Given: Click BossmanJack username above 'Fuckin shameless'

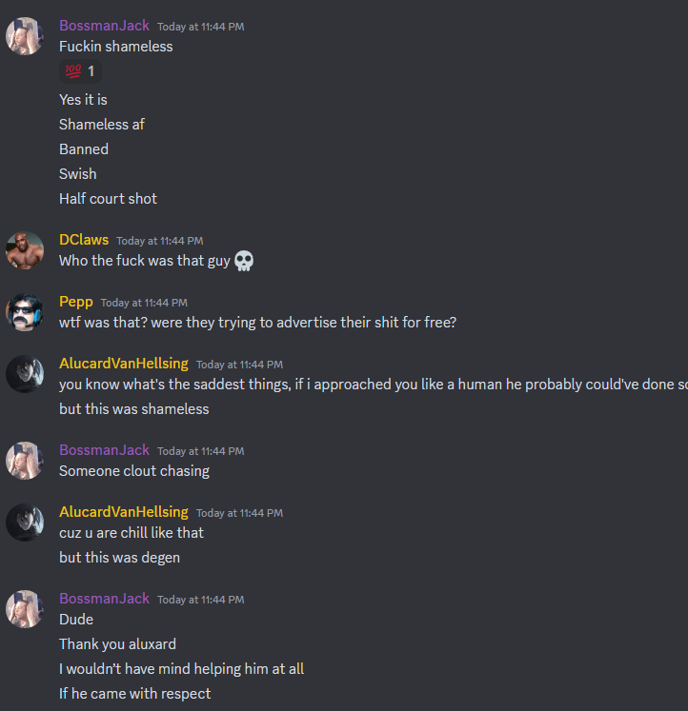Looking at the screenshot, I should click(104, 26).
